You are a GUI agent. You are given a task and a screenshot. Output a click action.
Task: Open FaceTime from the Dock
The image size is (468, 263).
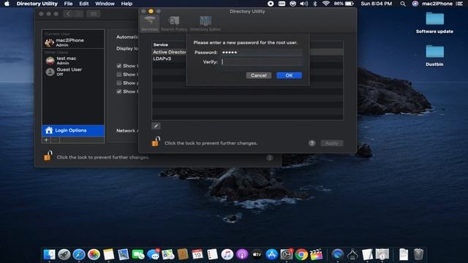click(x=138, y=254)
